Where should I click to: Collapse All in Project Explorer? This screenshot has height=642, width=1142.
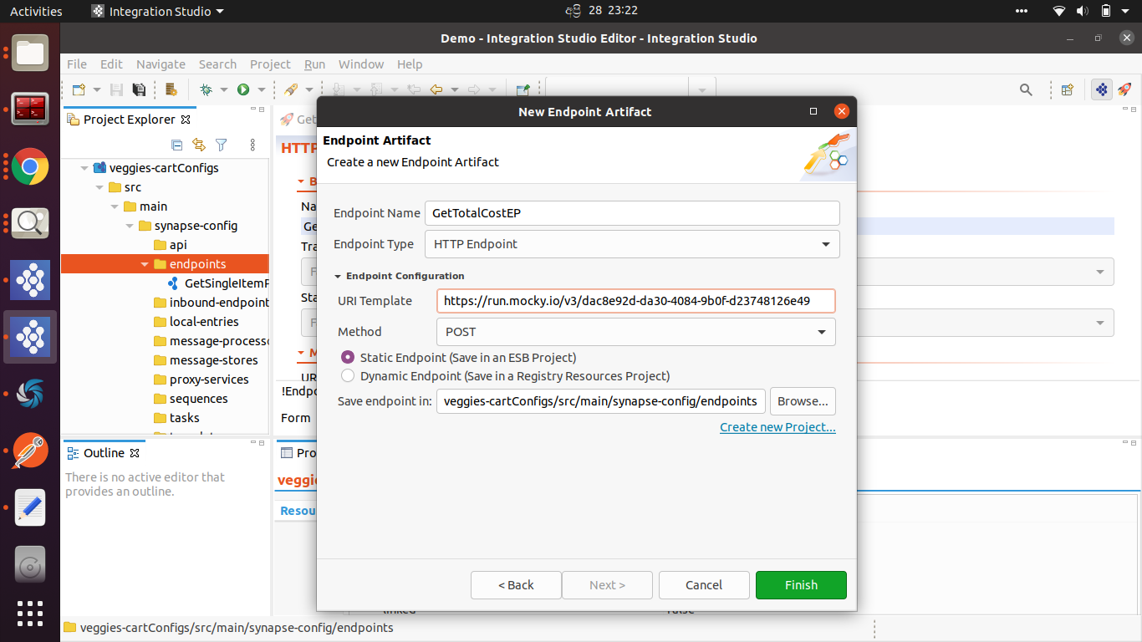[x=176, y=145]
